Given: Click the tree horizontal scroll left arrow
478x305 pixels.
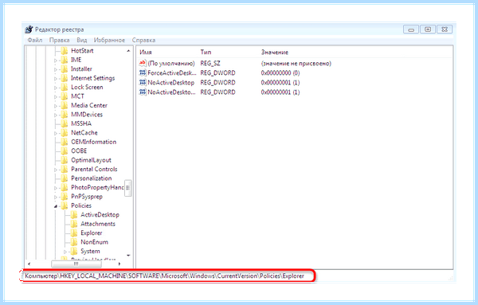Looking at the screenshot, I should coord(29,264).
